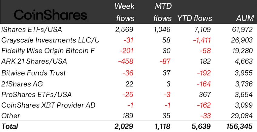Click the AUM column header
The width and height of the screenshot is (257, 132).
coord(245,18)
